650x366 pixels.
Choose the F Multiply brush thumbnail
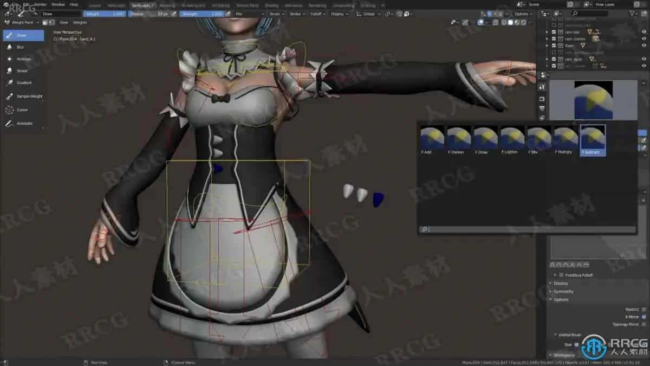pyautogui.click(x=565, y=140)
